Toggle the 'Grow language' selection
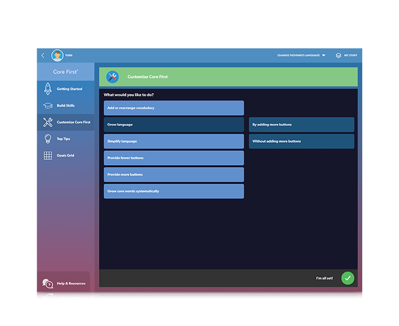 click(173, 125)
